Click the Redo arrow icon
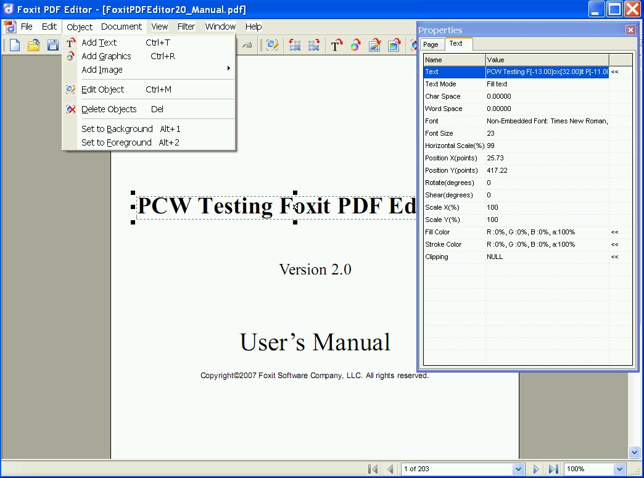 pos(246,45)
